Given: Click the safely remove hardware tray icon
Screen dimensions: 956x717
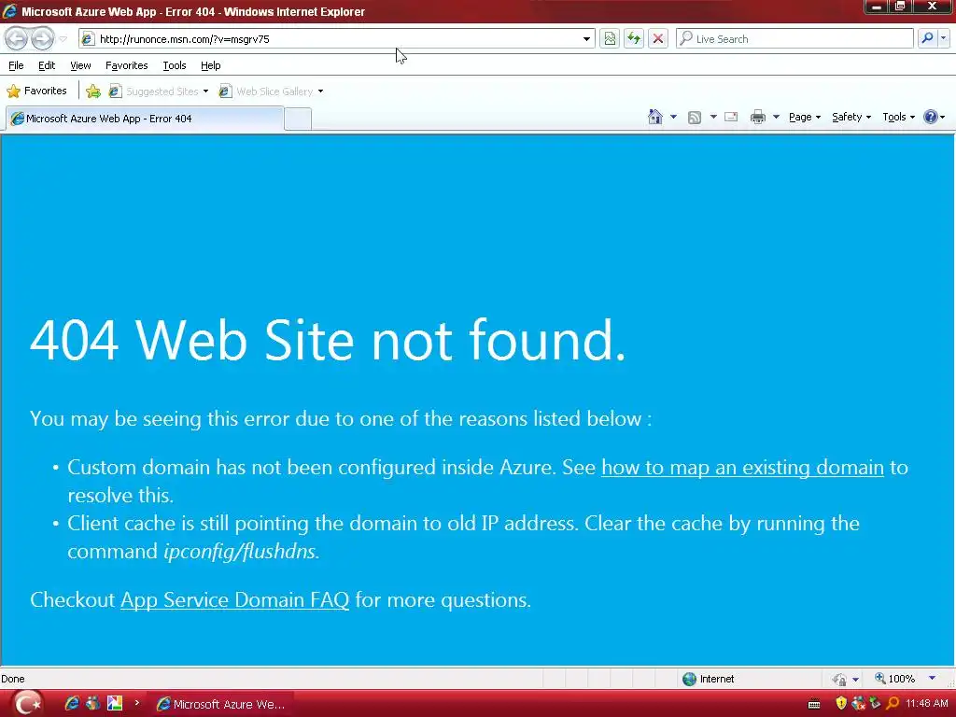Looking at the screenshot, I should coord(875,704).
